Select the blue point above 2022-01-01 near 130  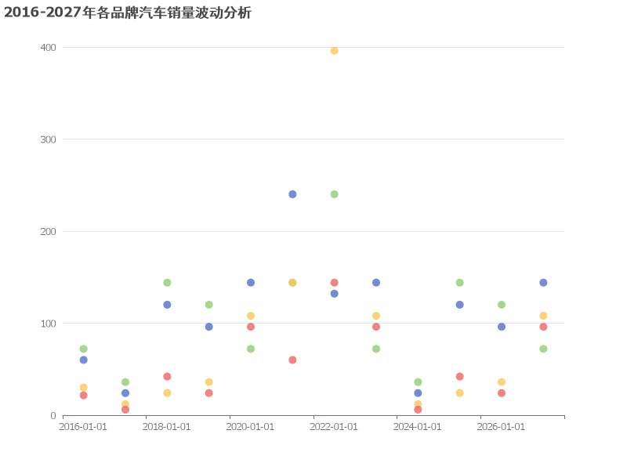[335, 294]
